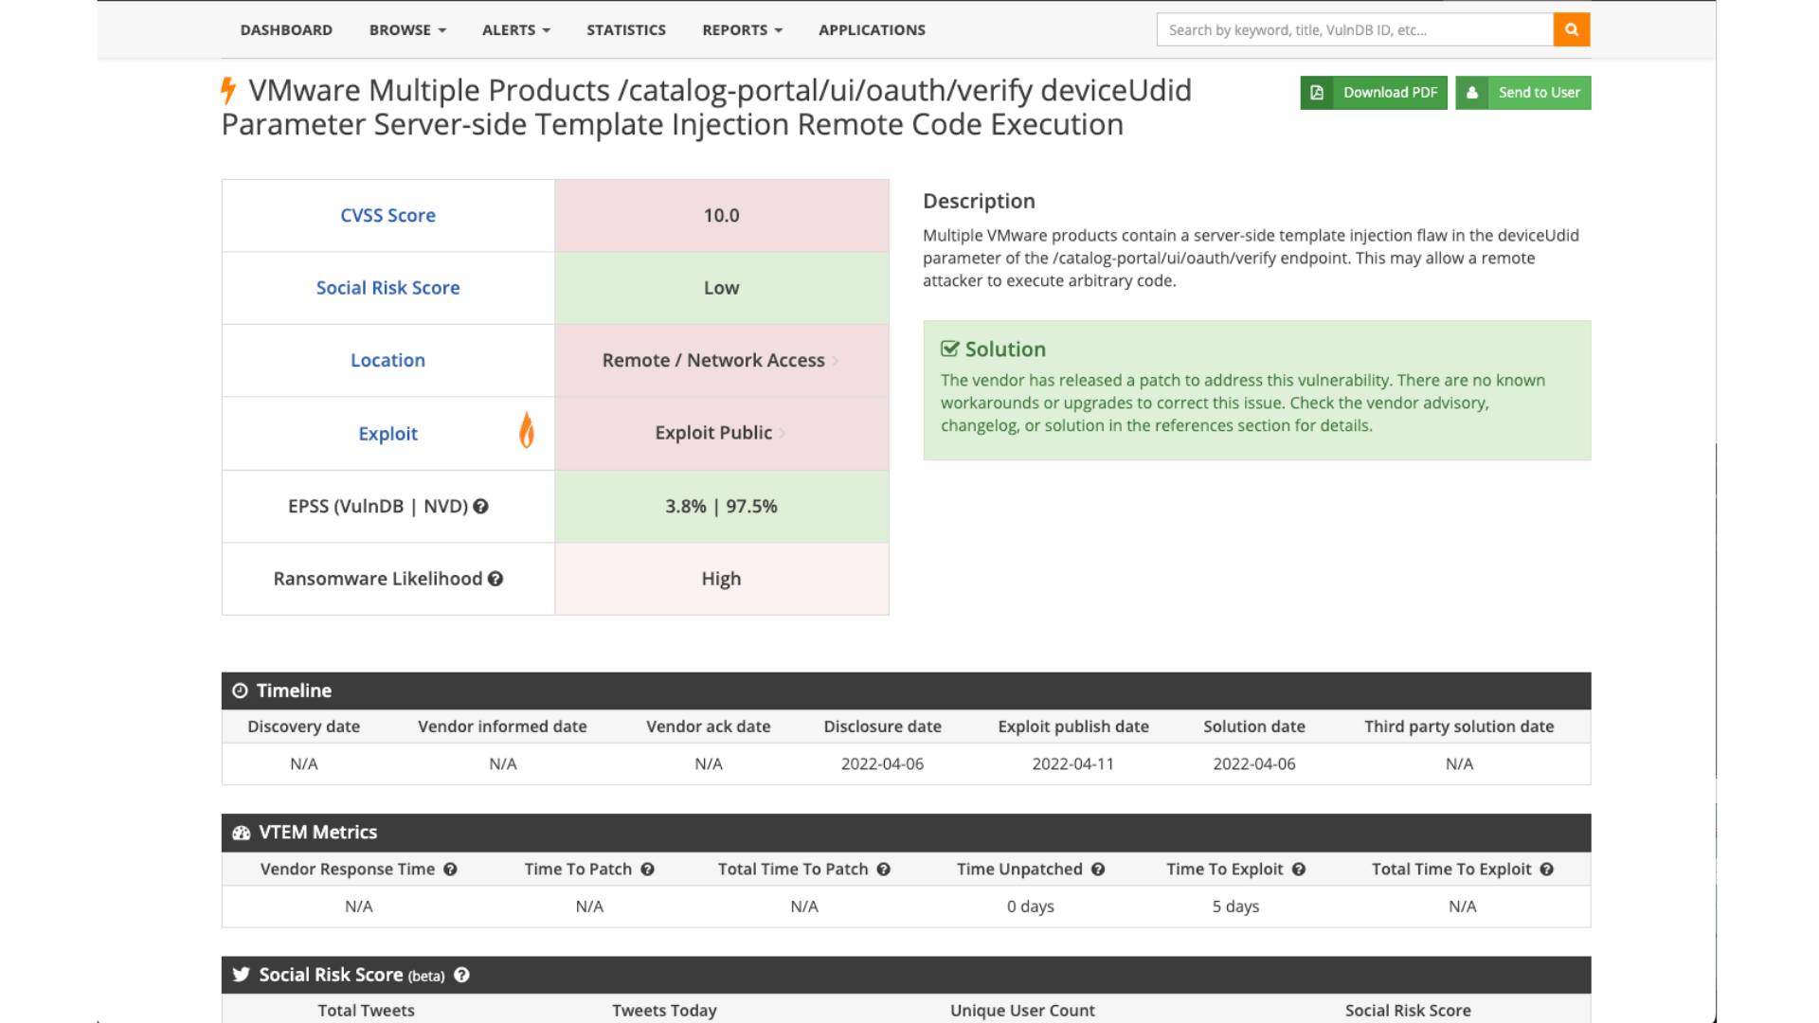The image size is (1819, 1023).
Task: Click help icon beside Social Risk Score beta
Action: [x=462, y=975]
